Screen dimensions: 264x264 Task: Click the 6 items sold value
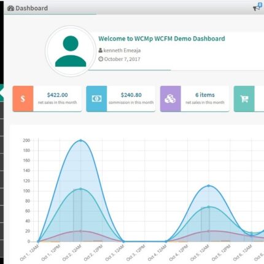point(205,95)
